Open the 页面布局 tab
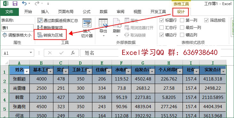This screenshot has width=234, height=118. click(66, 11)
